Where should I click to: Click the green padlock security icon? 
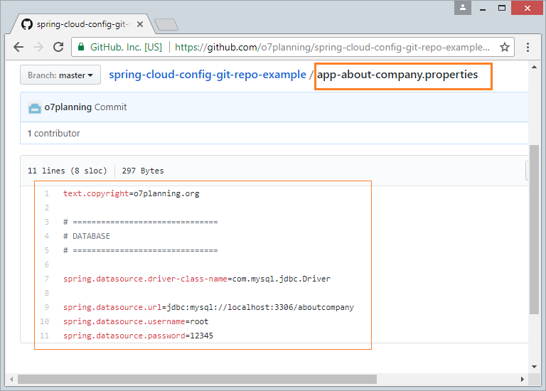click(81, 47)
